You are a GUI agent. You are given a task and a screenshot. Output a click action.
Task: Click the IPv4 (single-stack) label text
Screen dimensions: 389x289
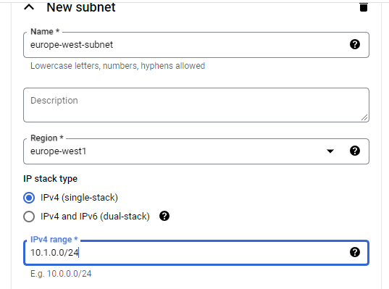click(x=79, y=198)
